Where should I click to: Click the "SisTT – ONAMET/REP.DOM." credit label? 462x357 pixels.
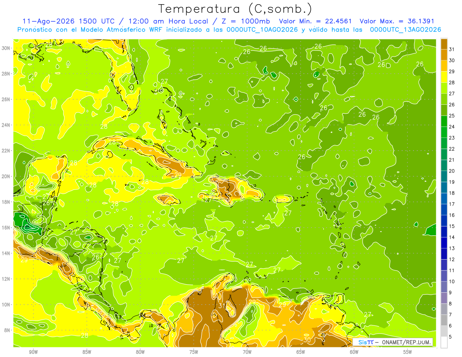pyautogui.click(x=393, y=342)
